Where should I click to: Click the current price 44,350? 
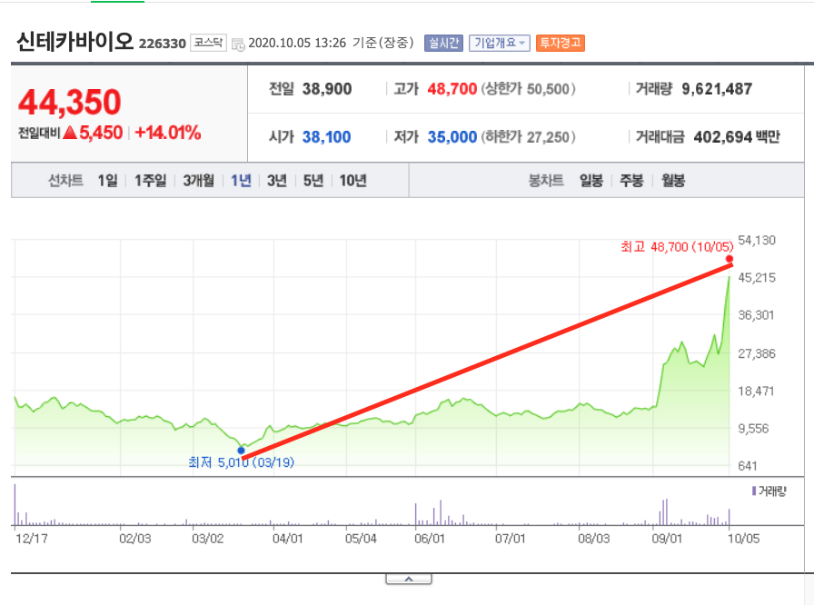tap(70, 102)
